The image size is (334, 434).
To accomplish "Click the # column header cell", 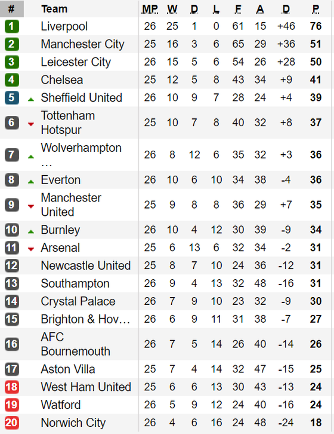I will pyautogui.click(x=11, y=9).
